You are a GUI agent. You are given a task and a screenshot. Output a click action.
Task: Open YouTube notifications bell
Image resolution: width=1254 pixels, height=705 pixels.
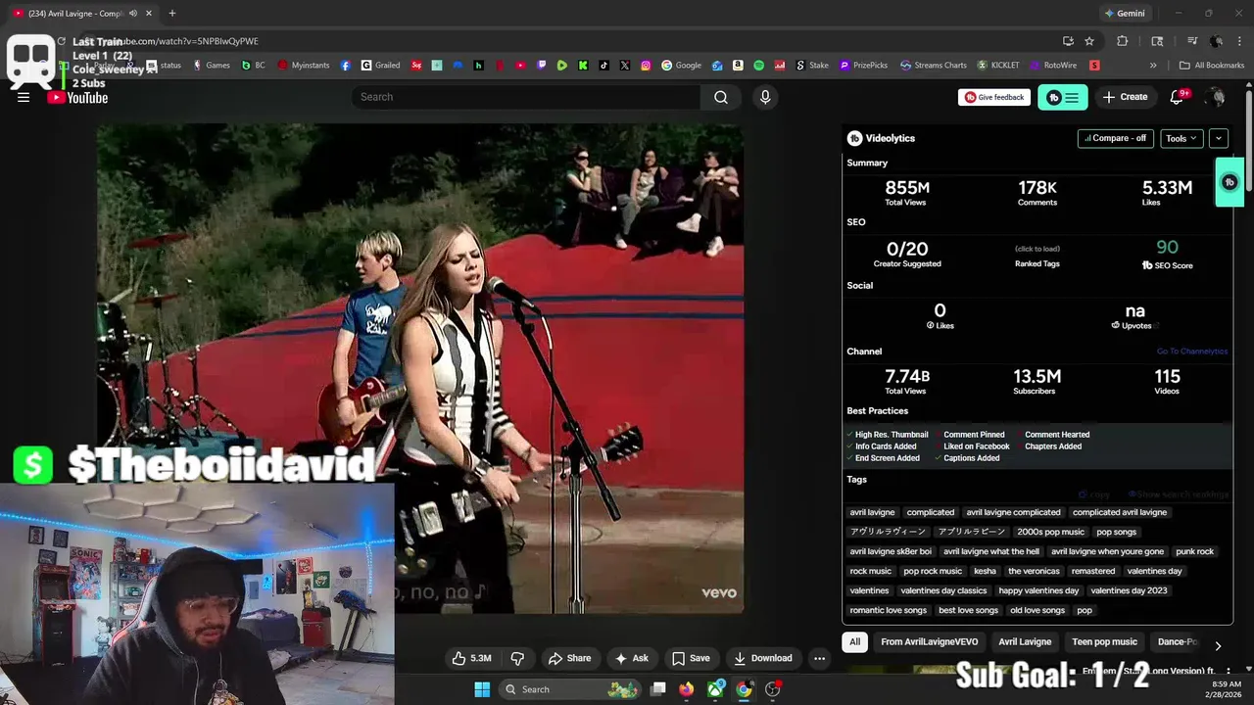tap(1178, 97)
